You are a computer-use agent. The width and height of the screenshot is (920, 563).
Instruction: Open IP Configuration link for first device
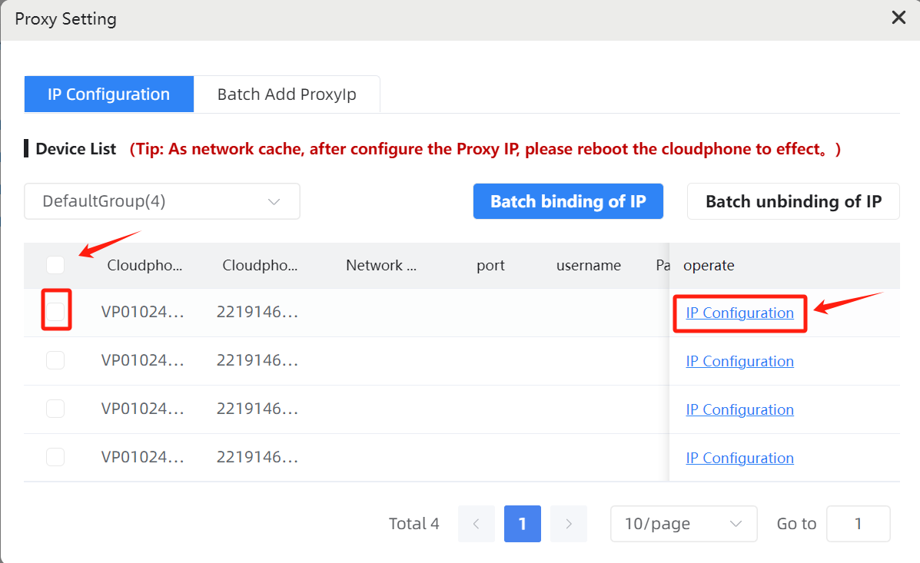pos(739,313)
